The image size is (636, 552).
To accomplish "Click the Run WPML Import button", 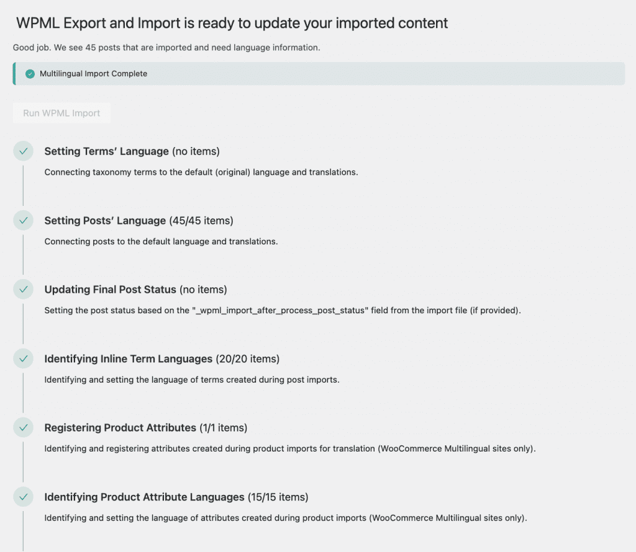I will click(61, 113).
